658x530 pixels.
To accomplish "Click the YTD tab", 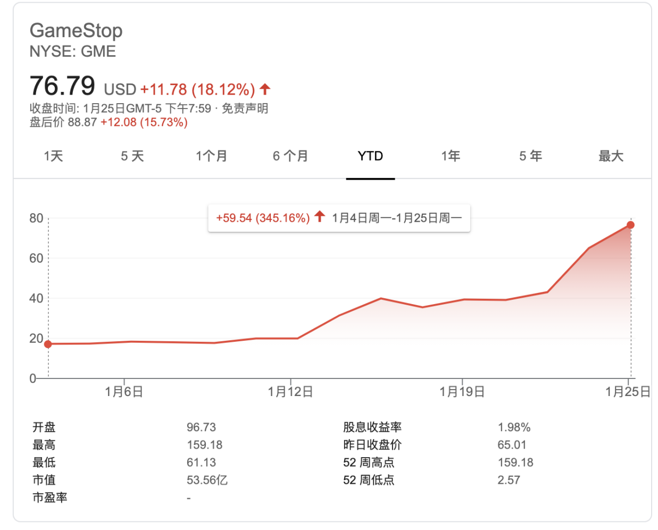I will pyautogui.click(x=370, y=156).
